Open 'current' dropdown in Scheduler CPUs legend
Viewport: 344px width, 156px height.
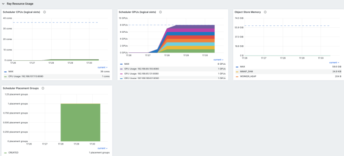103,67
